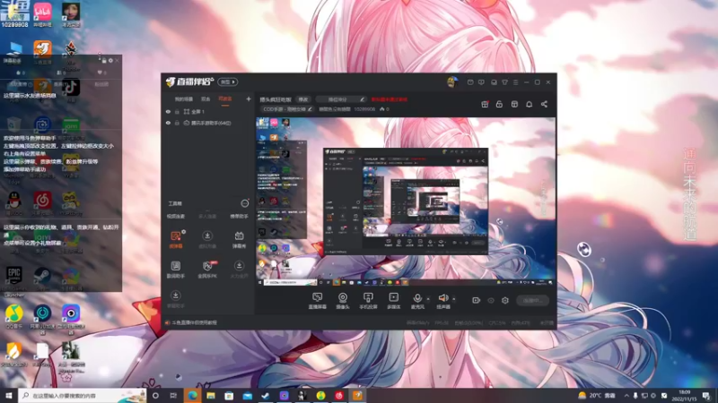Open the Windows Start menu

(x=9, y=395)
